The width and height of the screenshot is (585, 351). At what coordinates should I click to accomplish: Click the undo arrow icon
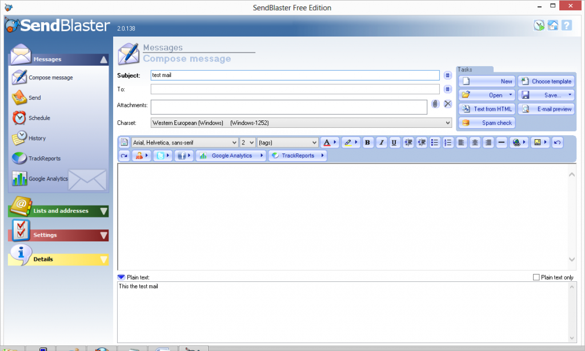pyautogui.click(x=557, y=143)
